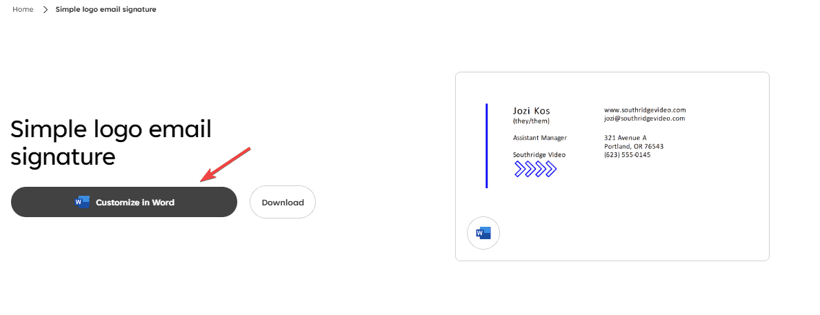
Task: Click the '(623) 555-0145' phone number
Action: (x=628, y=154)
